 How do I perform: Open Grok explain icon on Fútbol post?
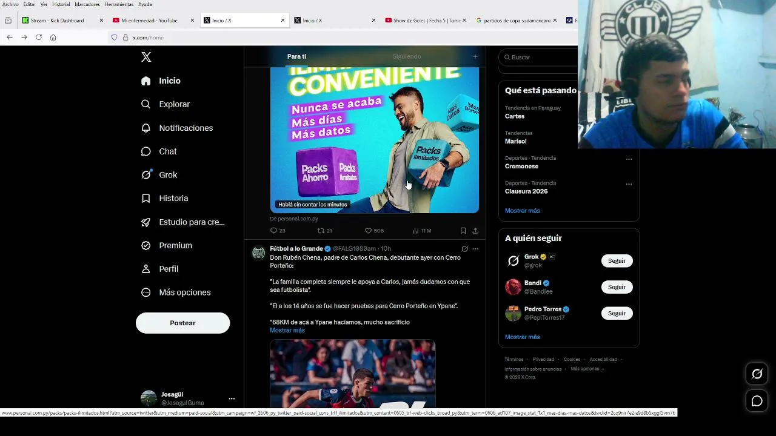pyautogui.click(x=464, y=249)
